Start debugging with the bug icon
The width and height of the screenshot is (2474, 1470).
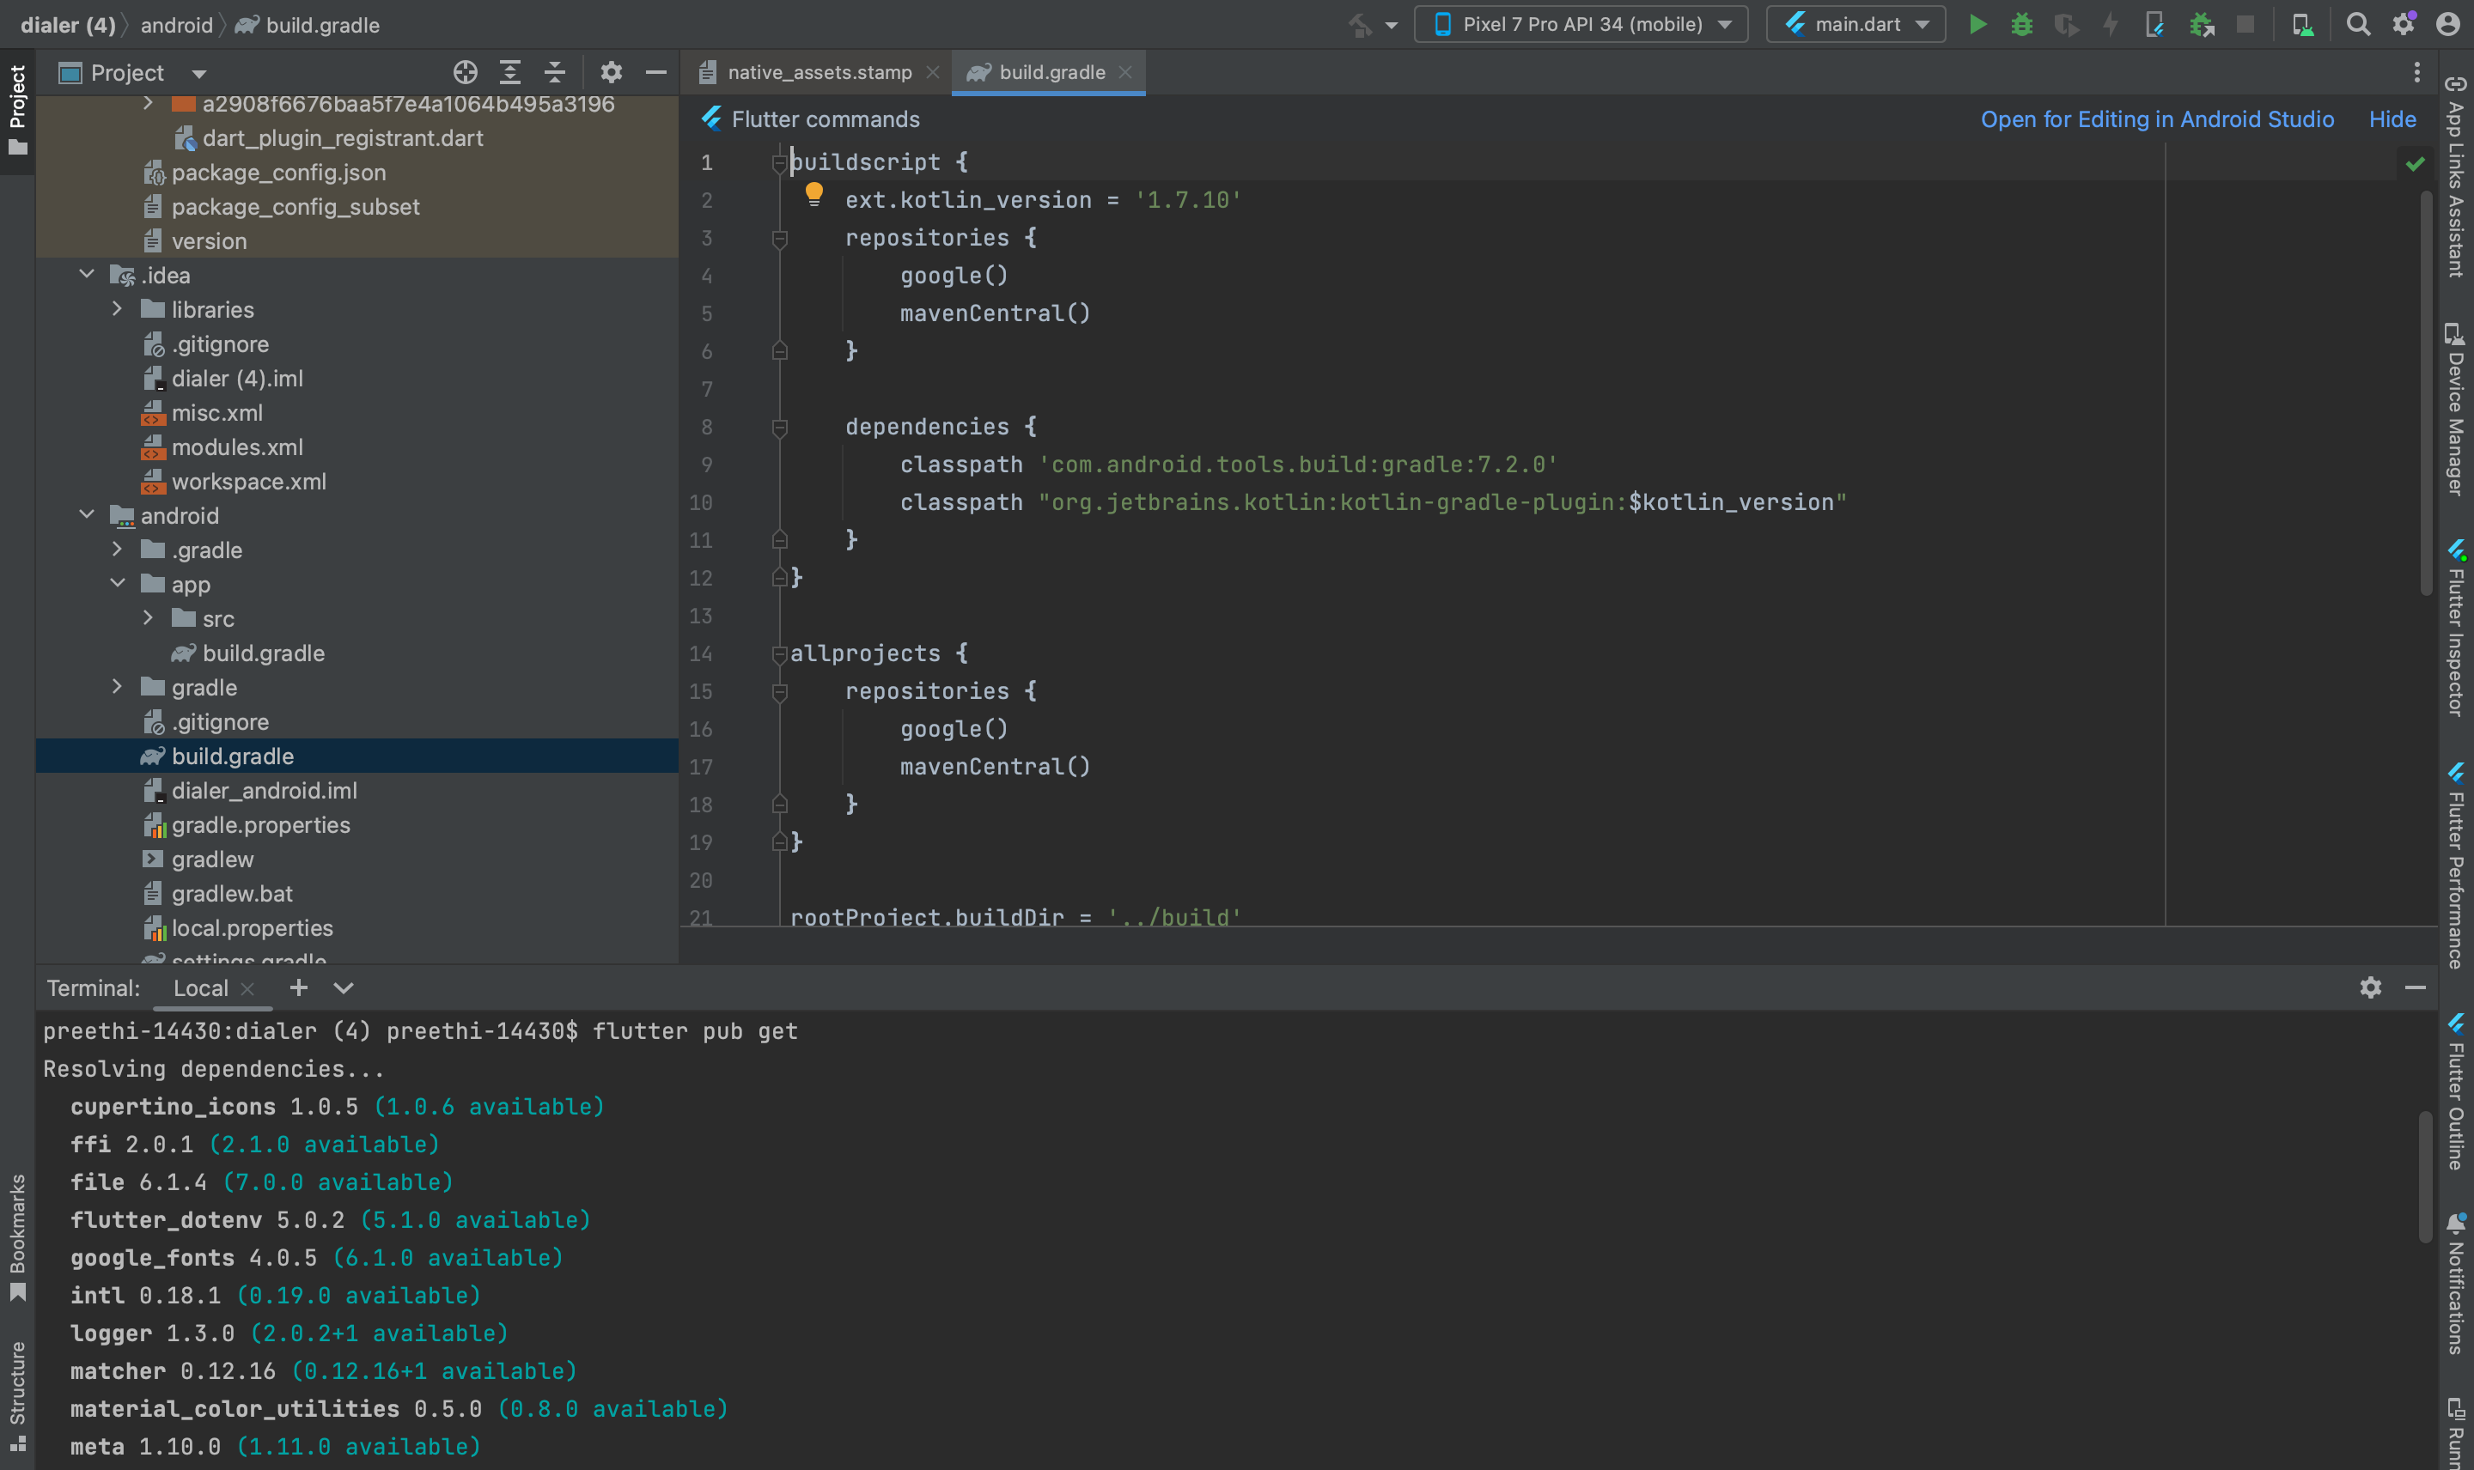pos(2021,25)
